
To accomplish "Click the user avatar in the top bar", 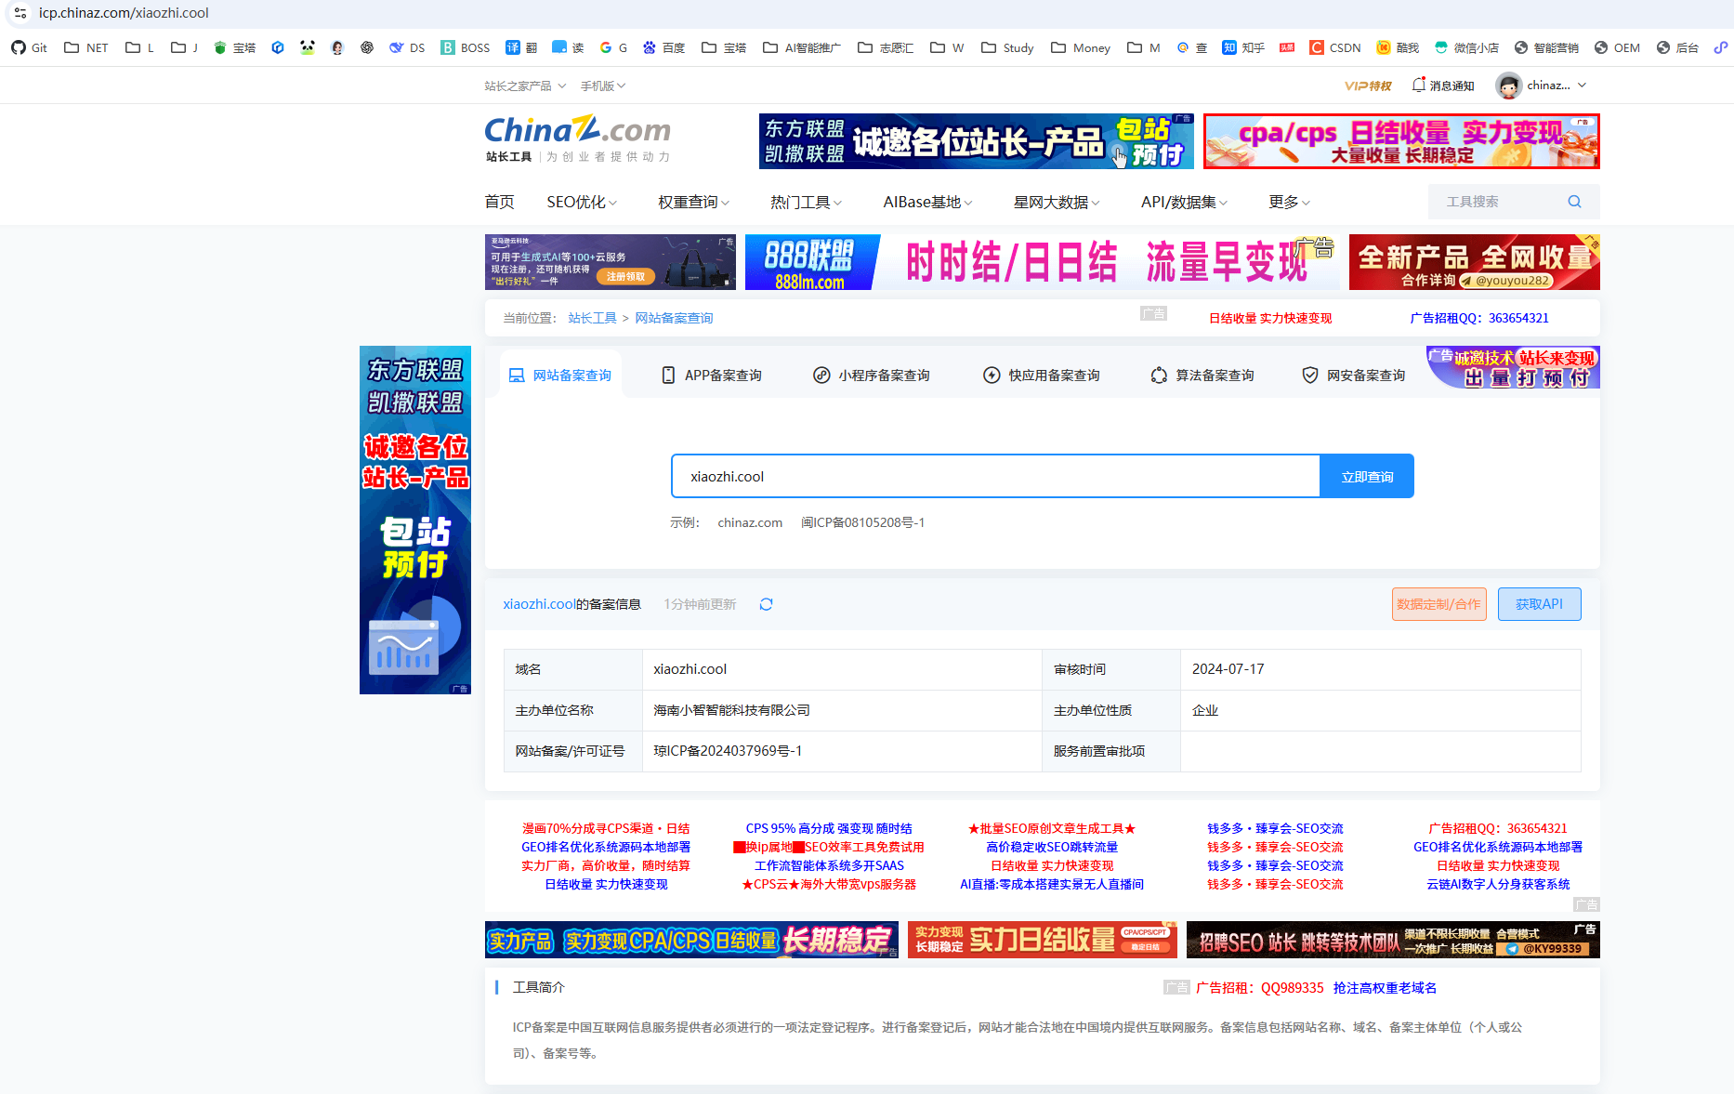I will click(x=1508, y=86).
